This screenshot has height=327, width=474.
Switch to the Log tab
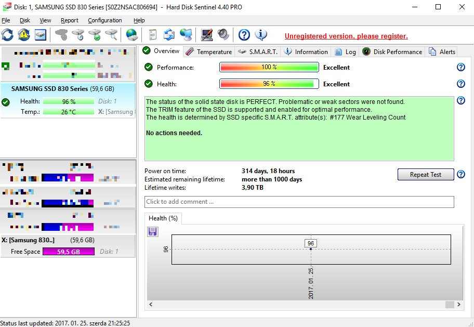pos(345,51)
